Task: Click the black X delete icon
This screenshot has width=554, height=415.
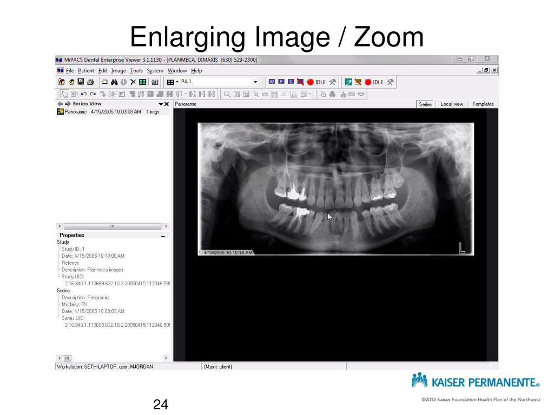Action: coord(133,82)
